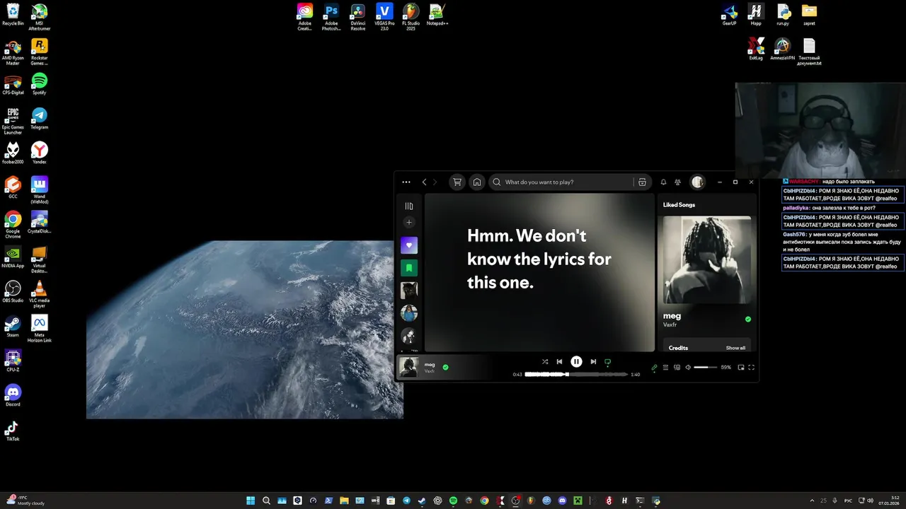Screen dimensions: 906x509
Task: Open the weather widget 'Mostly cloudy'
Action: (25, 501)
